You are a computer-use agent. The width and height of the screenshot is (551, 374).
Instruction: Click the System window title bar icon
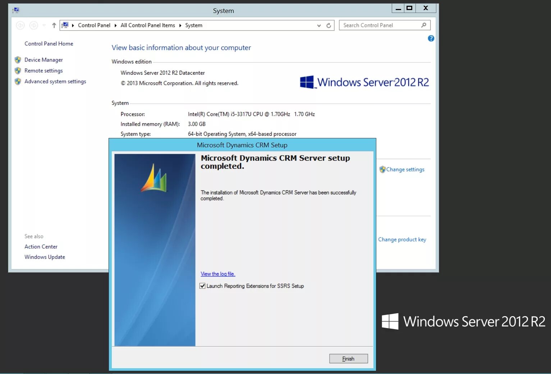click(16, 10)
